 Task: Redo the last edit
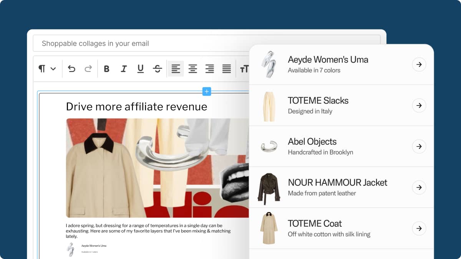click(88, 69)
